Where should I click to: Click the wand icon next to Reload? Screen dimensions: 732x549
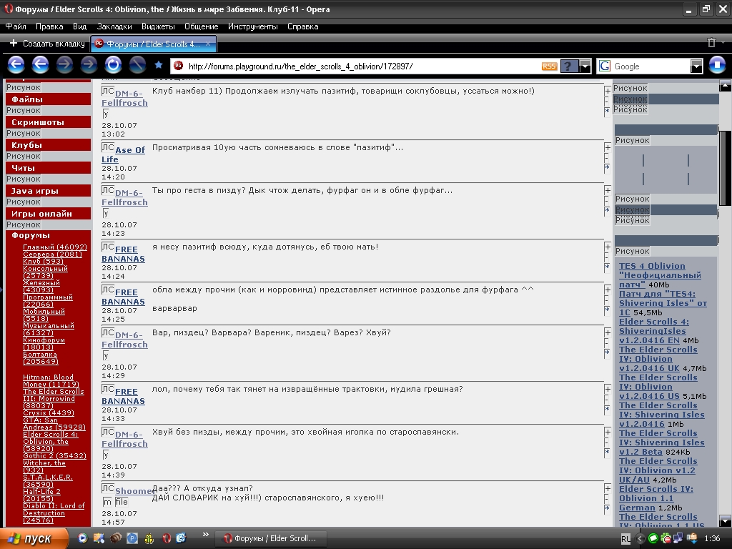[137, 64]
